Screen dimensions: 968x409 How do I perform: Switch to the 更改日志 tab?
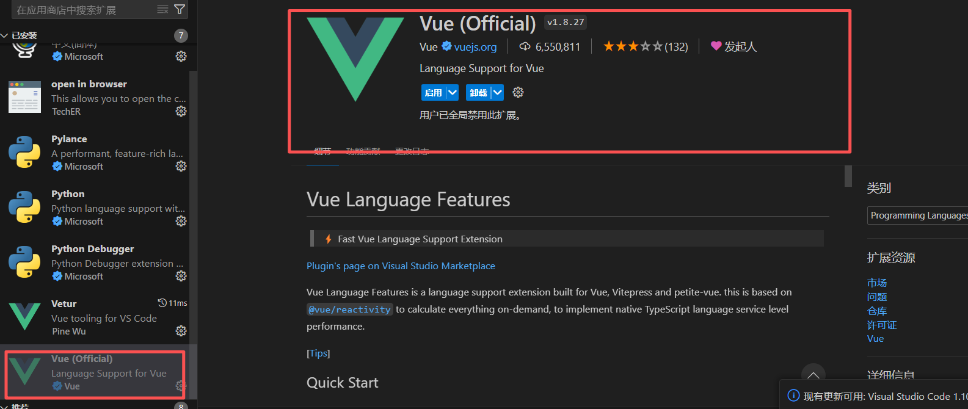point(410,151)
